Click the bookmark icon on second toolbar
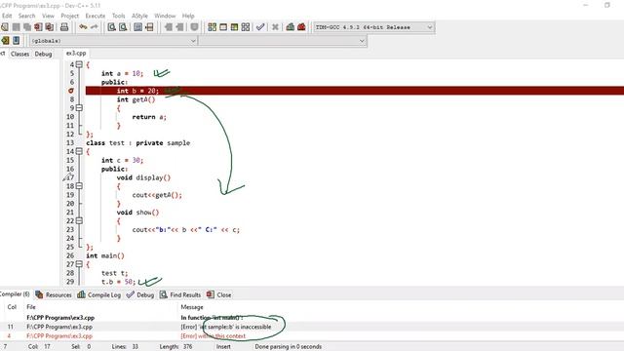Viewport: 624px width, 351px height. click(x=16, y=41)
